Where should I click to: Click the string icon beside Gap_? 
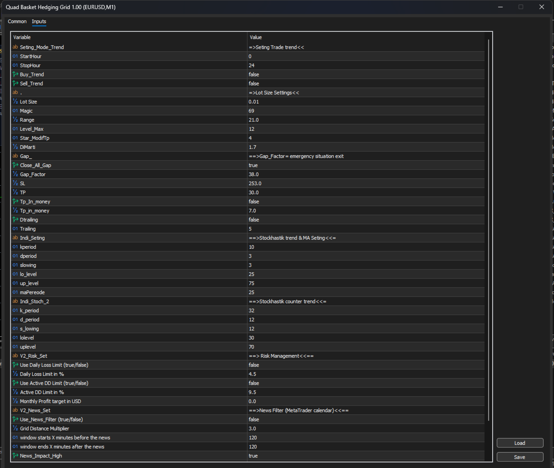pos(15,156)
